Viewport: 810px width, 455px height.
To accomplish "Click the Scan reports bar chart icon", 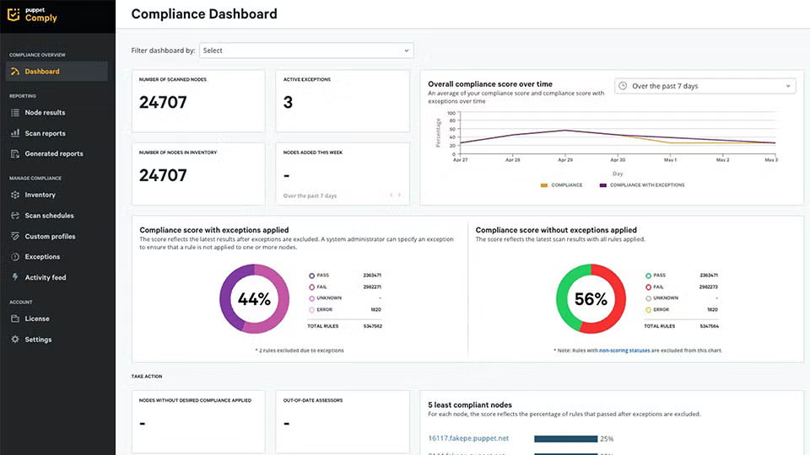I will click(x=15, y=133).
